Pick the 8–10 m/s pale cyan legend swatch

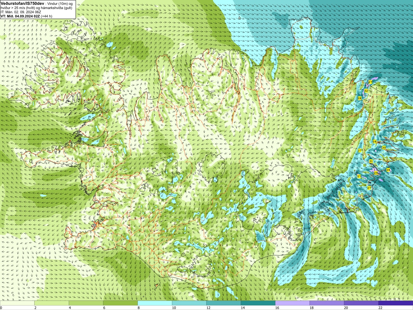pyautogui.click(x=155, y=303)
